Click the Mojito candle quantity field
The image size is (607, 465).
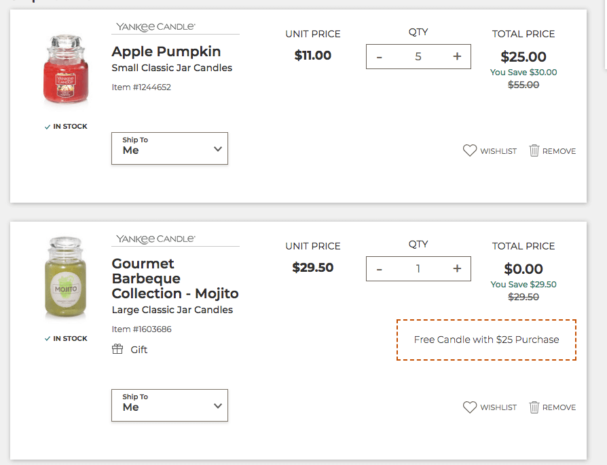tap(418, 269)
